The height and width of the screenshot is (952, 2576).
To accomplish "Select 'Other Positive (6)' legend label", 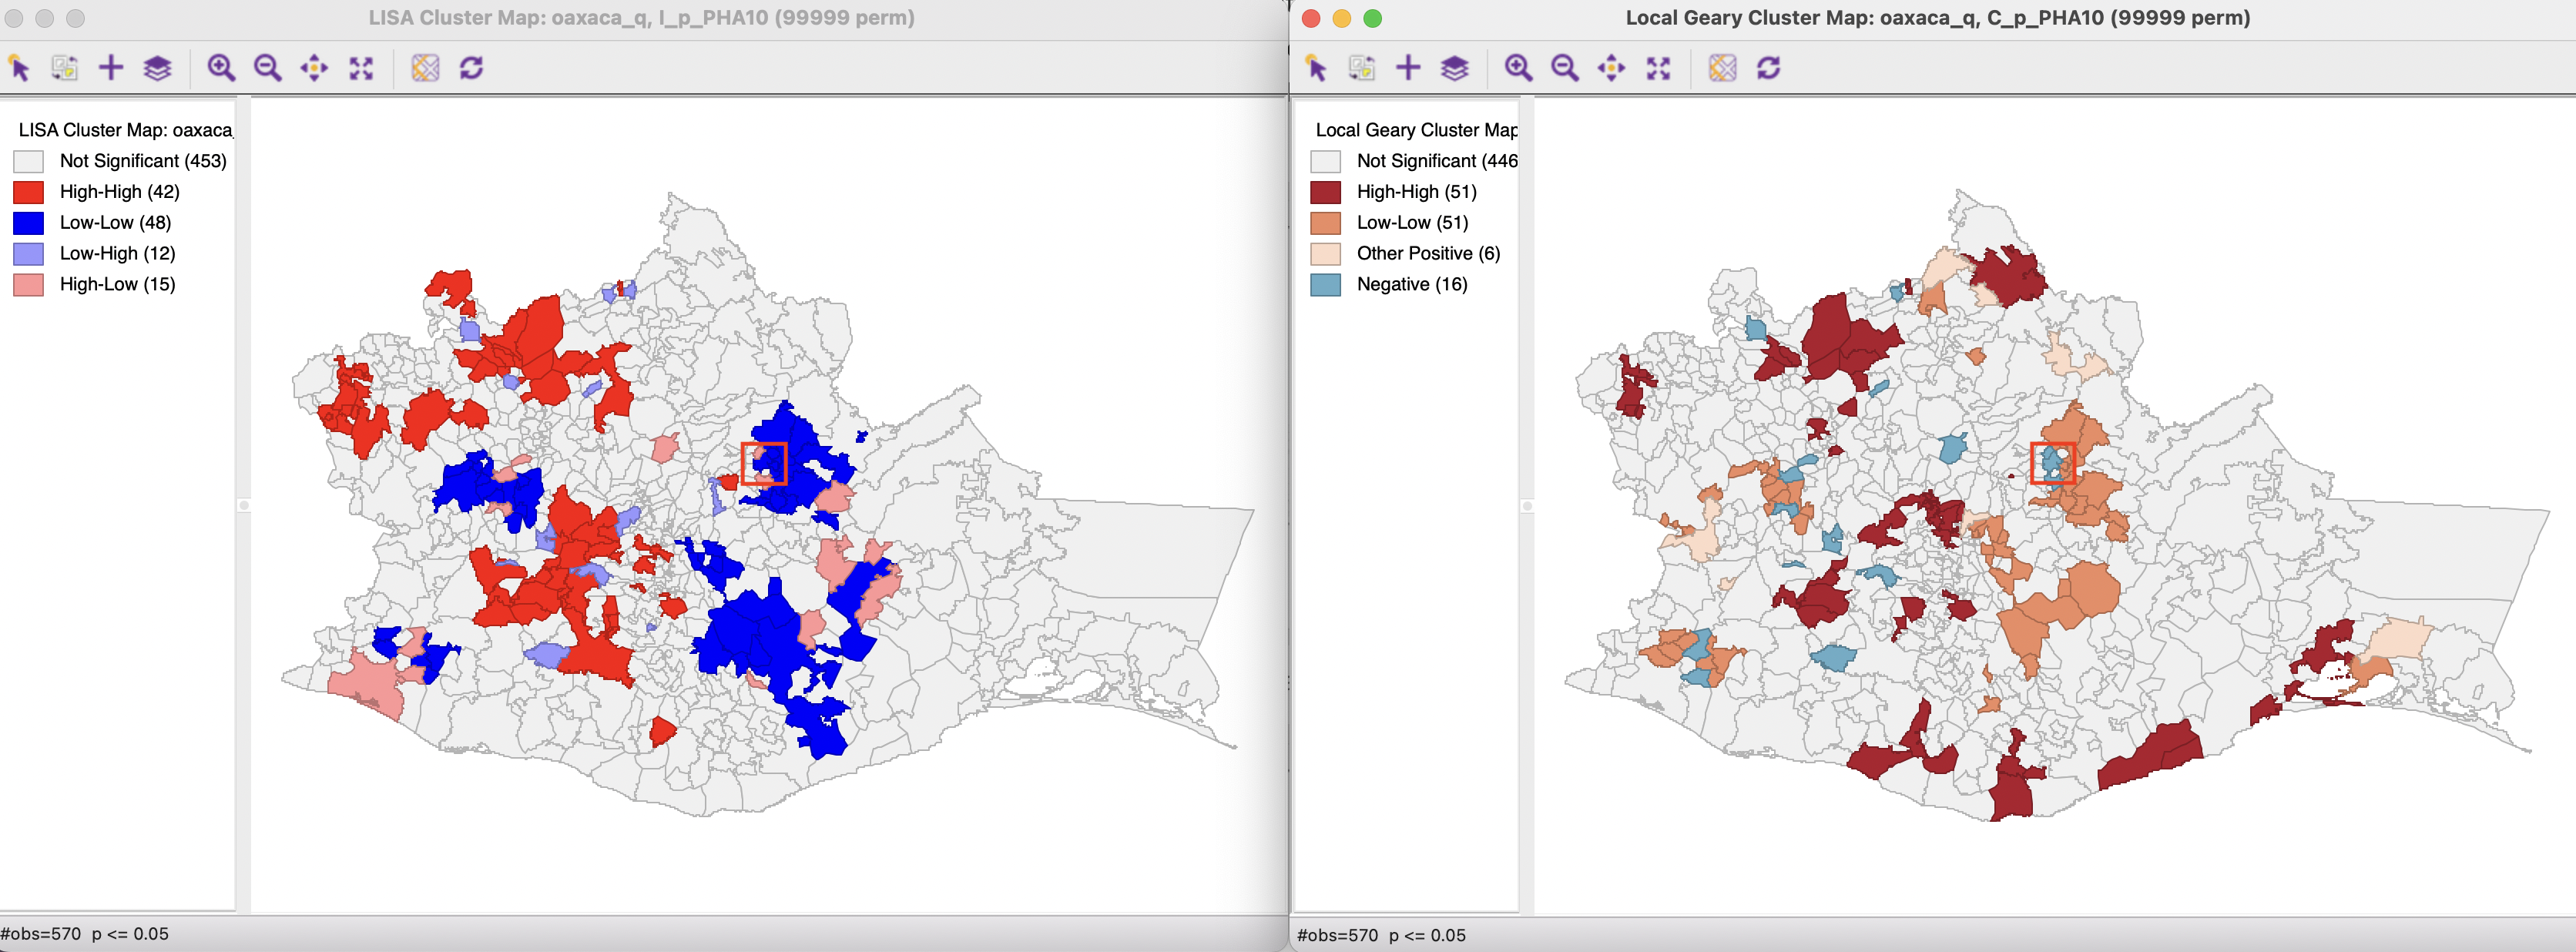I will pyautogui.click(x=1428, y=254).
